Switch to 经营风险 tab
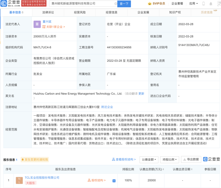Image resolution: width=221 pixels, height=188 pixels. coord(80,12)
